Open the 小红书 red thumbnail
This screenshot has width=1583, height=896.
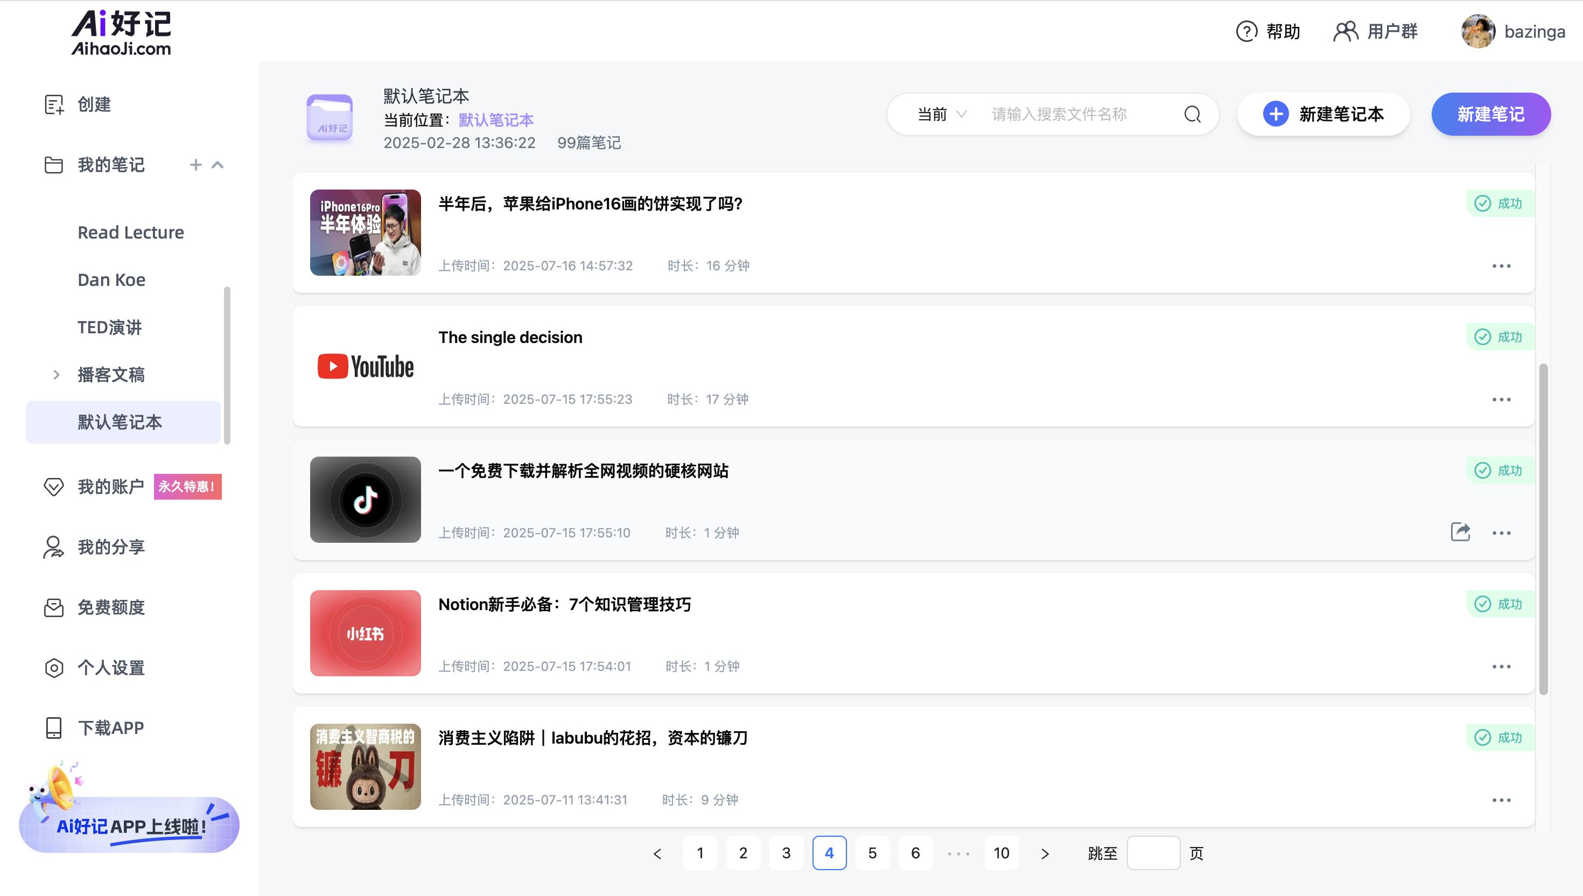pyautogui.click(x=366, y=633)
